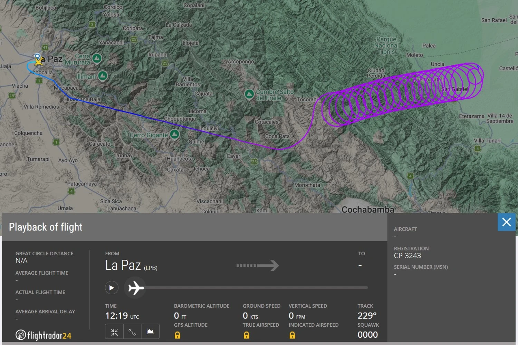
Task: Select the route view icon
Action: pyautogui.click(x=132, y=331)
